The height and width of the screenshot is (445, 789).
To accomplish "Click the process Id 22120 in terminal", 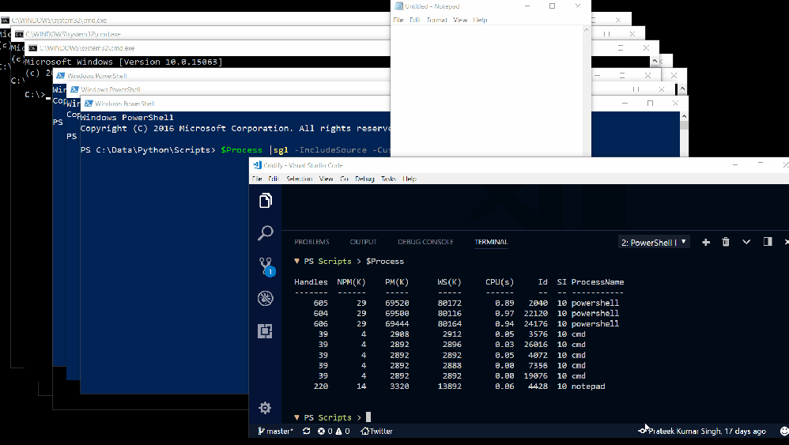I will (x=536, y=313).
